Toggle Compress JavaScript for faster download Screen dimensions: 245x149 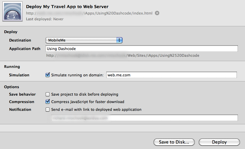coord(48,102)
